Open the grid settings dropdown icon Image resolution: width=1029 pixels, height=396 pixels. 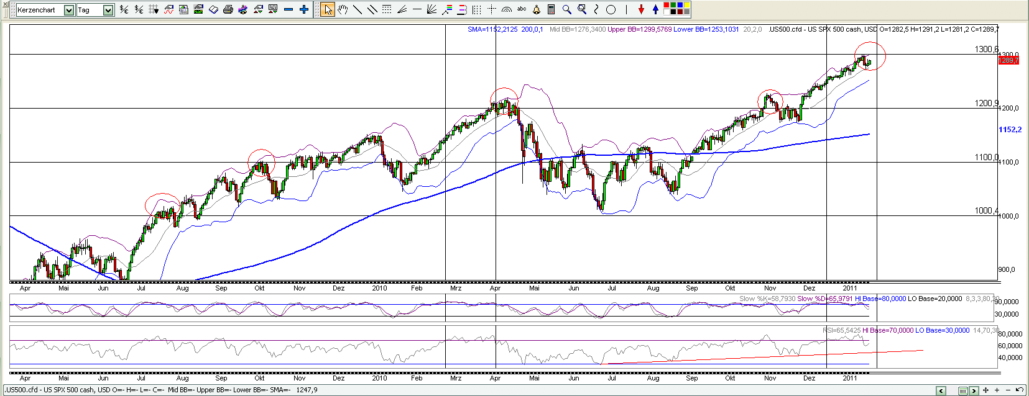coord(154,9)
